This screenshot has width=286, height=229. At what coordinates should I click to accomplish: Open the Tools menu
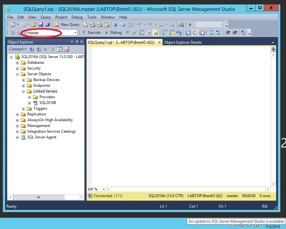pyautogui.click(x=92, y=17)
